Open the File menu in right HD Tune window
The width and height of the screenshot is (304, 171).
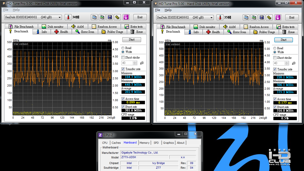(x=158, y=10)
